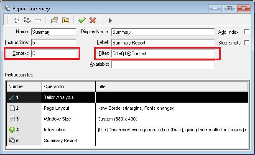
Task: Close the Report Summary window
Action: (x=243, y=8)
